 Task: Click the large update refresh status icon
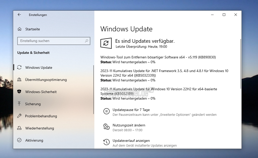[106, 43]
